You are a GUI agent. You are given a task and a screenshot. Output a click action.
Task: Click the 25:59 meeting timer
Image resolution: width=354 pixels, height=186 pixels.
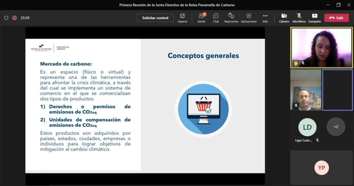point(25,18)
